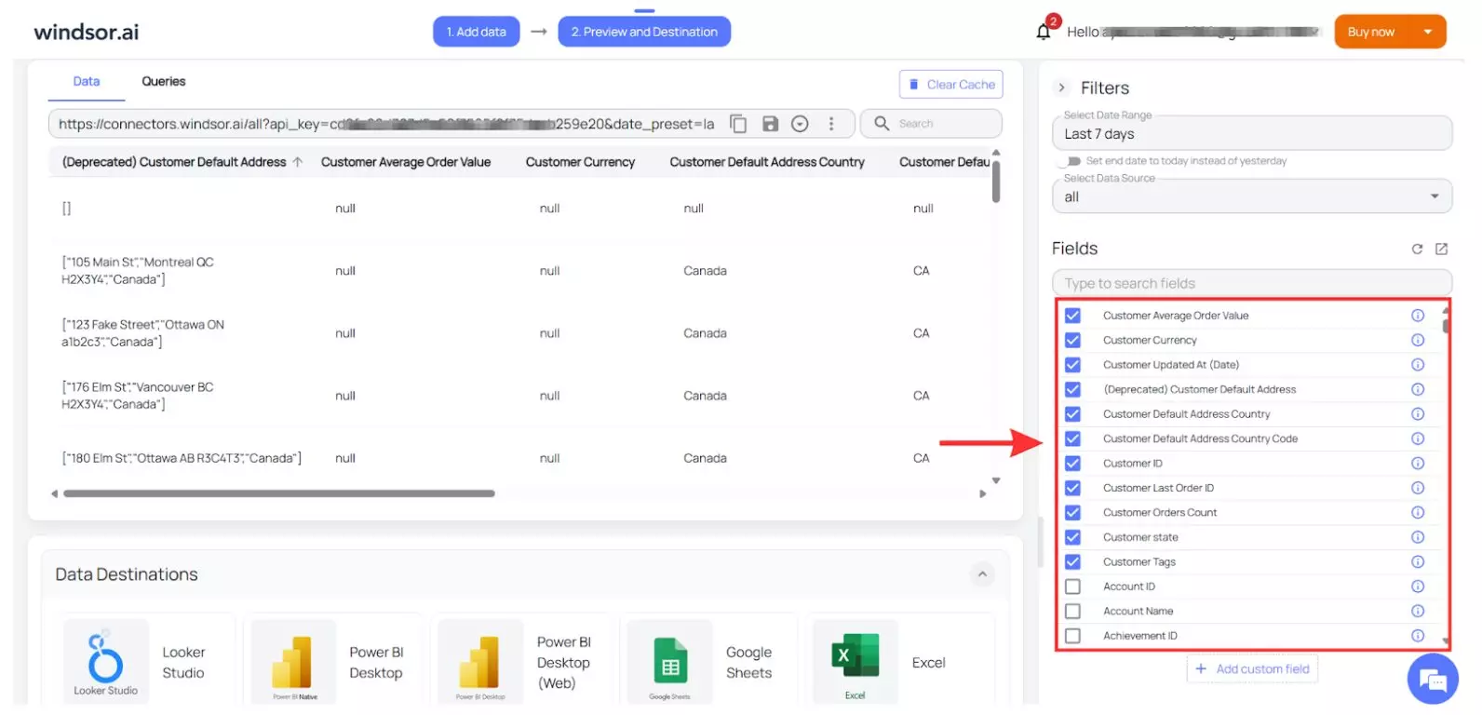Show info for (Deprecated) Customer Default Address field
This screenshot has width=1482, height=715.
click(x=1418, y=389)
